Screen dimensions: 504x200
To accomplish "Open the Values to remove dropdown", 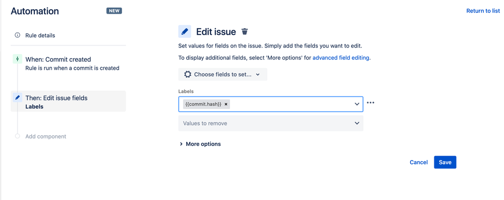I will [270, 123].
